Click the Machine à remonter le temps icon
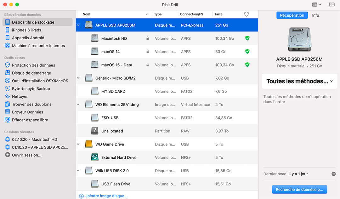Viewport: 340px width, 199px height. click(x=7, y=46)
